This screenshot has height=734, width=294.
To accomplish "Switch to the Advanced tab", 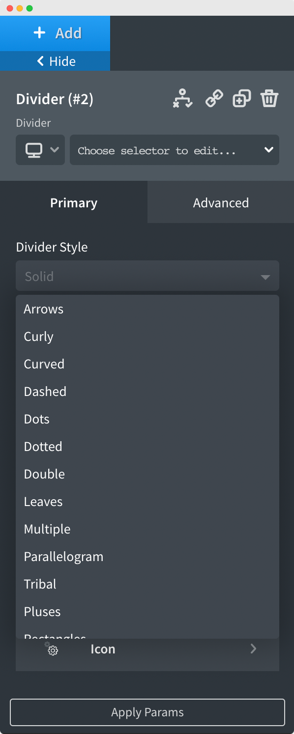I will pyautogui.click(x=220, y=202).
